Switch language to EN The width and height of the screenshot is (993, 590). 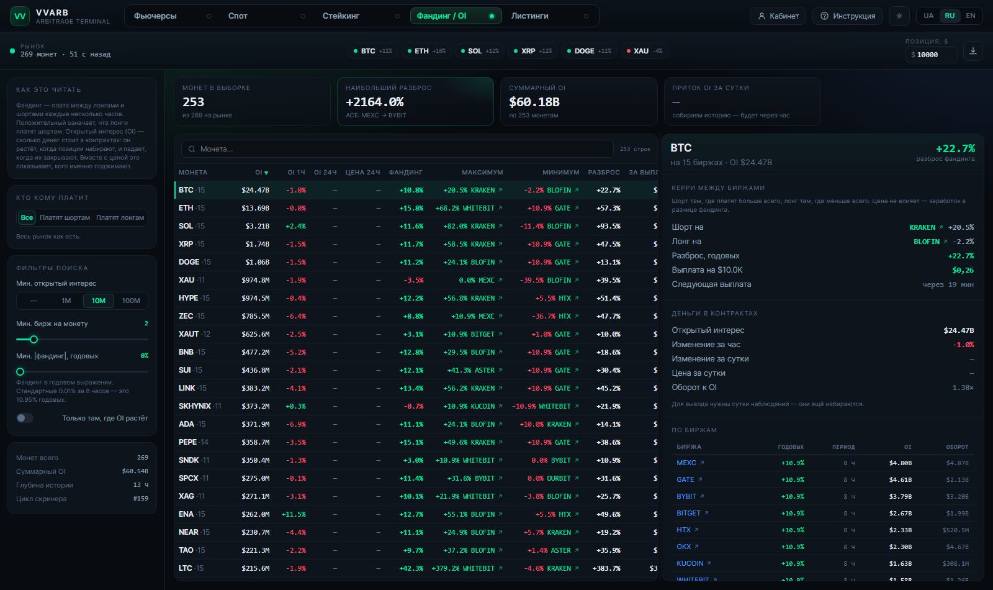pos(971,16)
